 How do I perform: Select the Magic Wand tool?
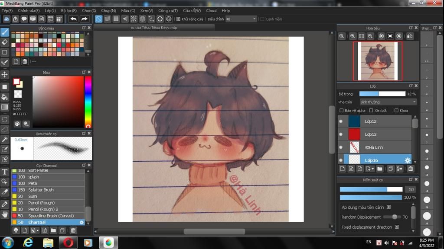[5, 140]
